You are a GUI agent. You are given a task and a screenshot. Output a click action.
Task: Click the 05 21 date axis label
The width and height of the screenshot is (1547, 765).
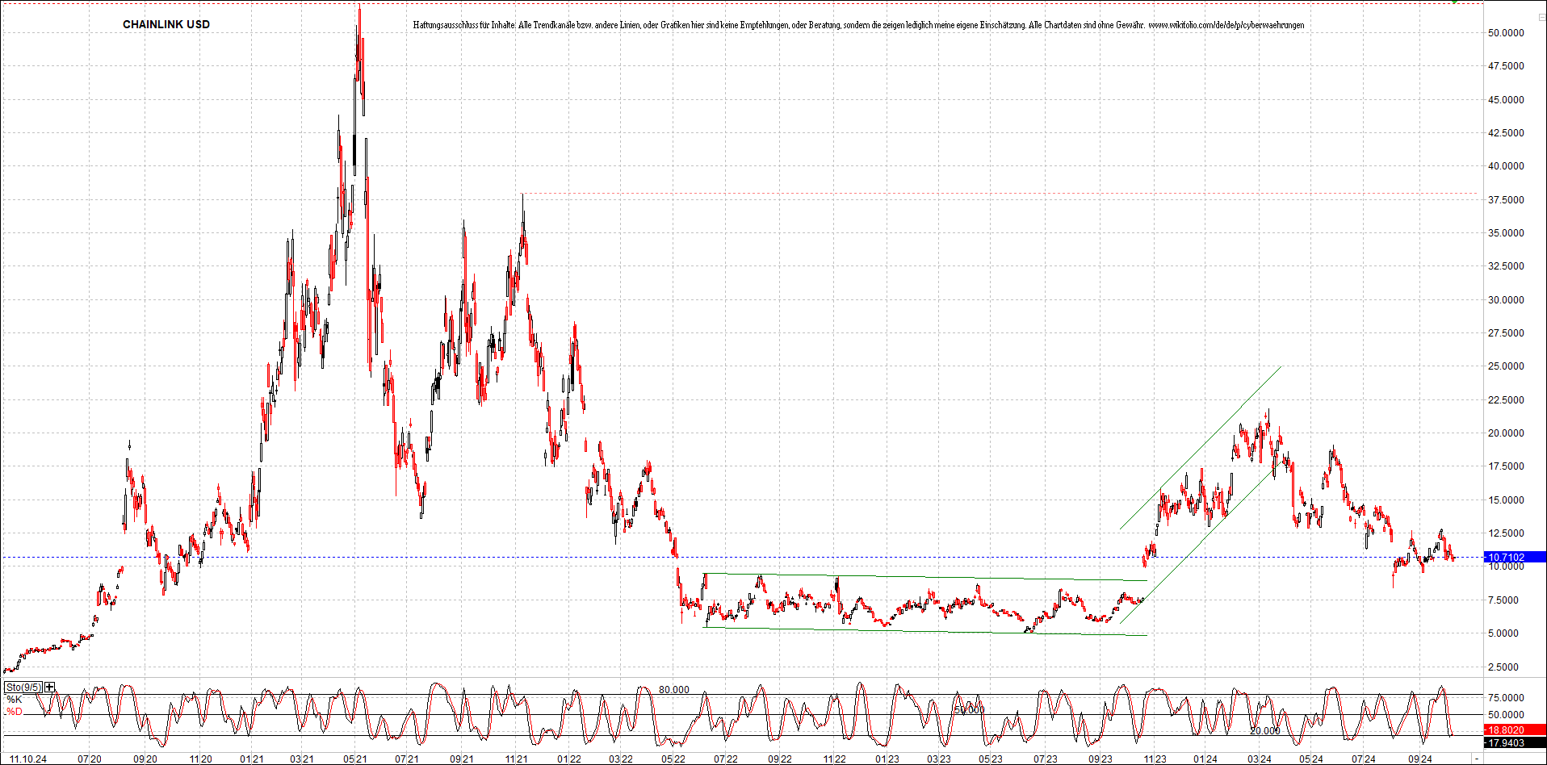click(x=355, y=759)
